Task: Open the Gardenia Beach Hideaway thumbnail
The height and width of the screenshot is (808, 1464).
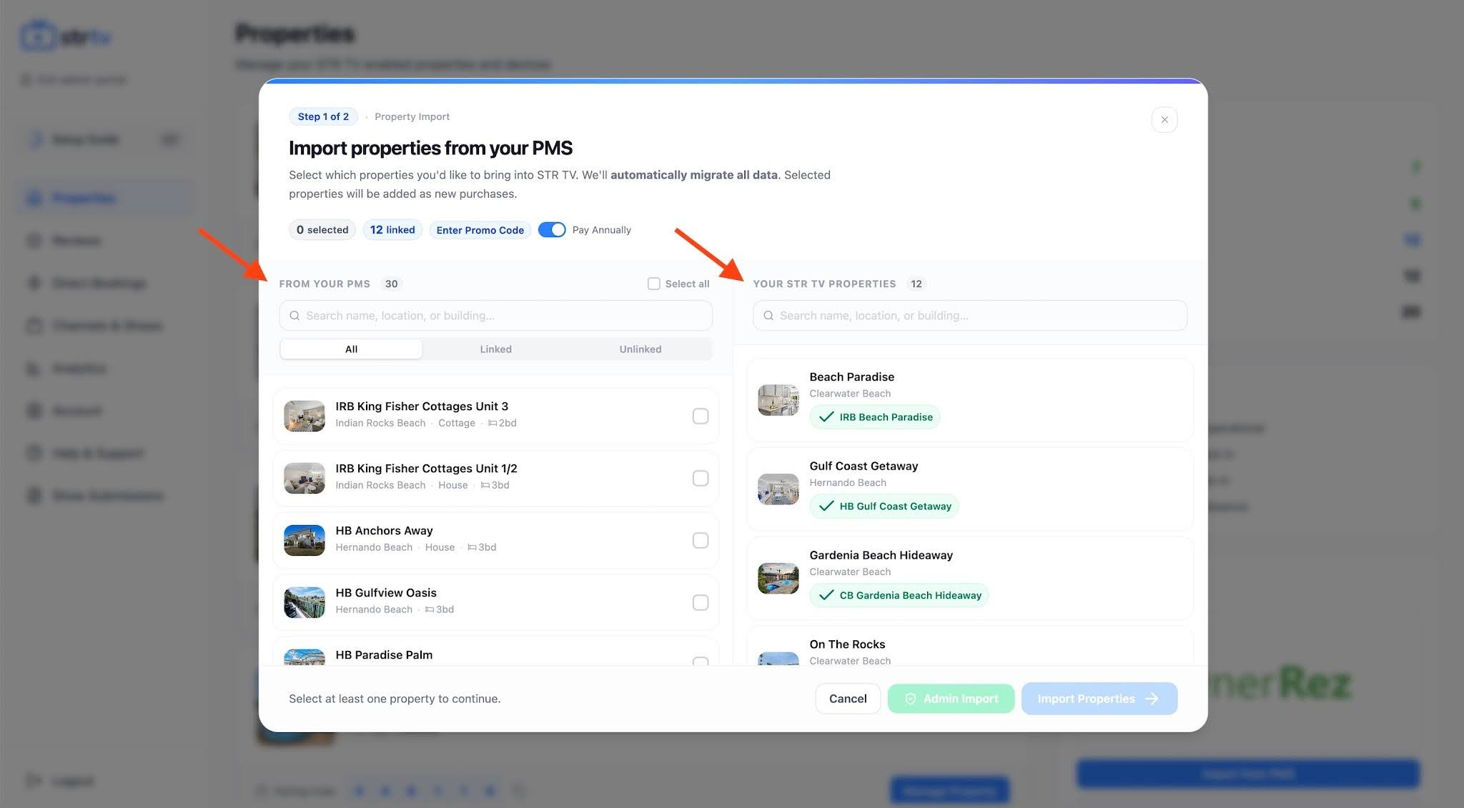Action: (x=778, y=579)
